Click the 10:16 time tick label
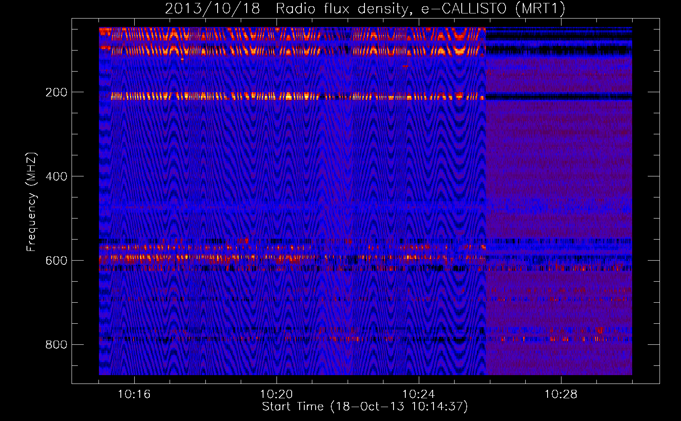The image size is (681, 421). [x=134, y=394]
